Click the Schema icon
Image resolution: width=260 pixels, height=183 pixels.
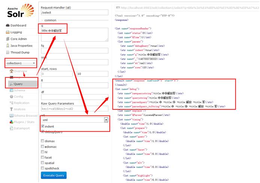point(12,90)
